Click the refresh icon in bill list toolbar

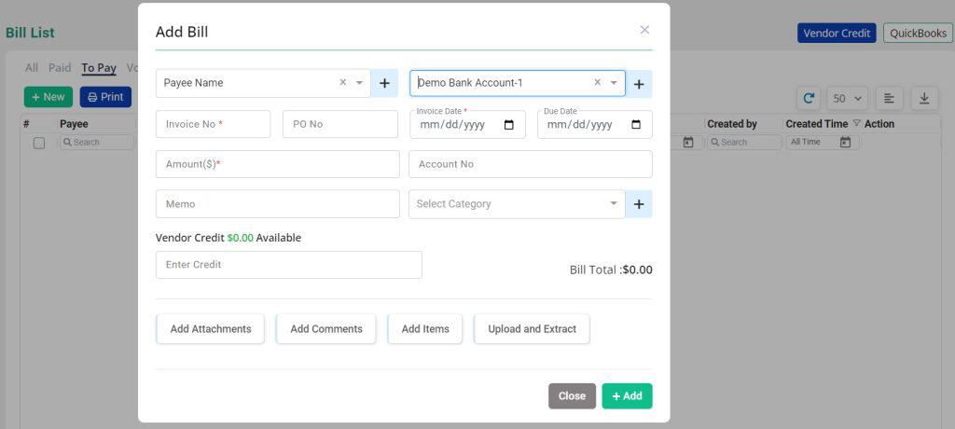coord(810,98)
